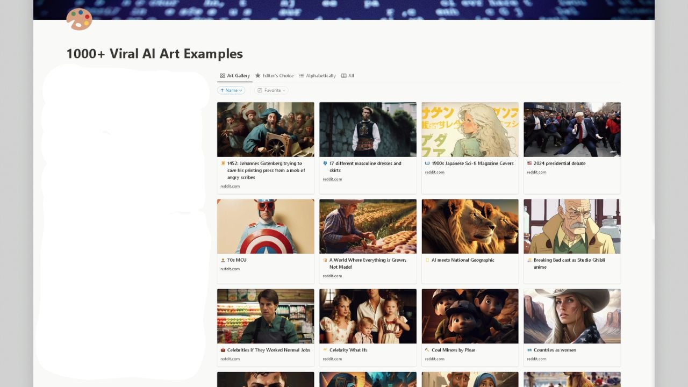Follow reddit.com link under '1980s Japanese Sci-fi Magazine Covers'
The height and width of the screenshot is (387, 688).
pos(434,173)
